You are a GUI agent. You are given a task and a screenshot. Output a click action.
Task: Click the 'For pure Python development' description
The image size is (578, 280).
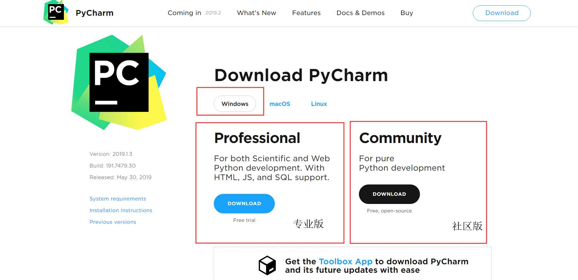(402, 163)
